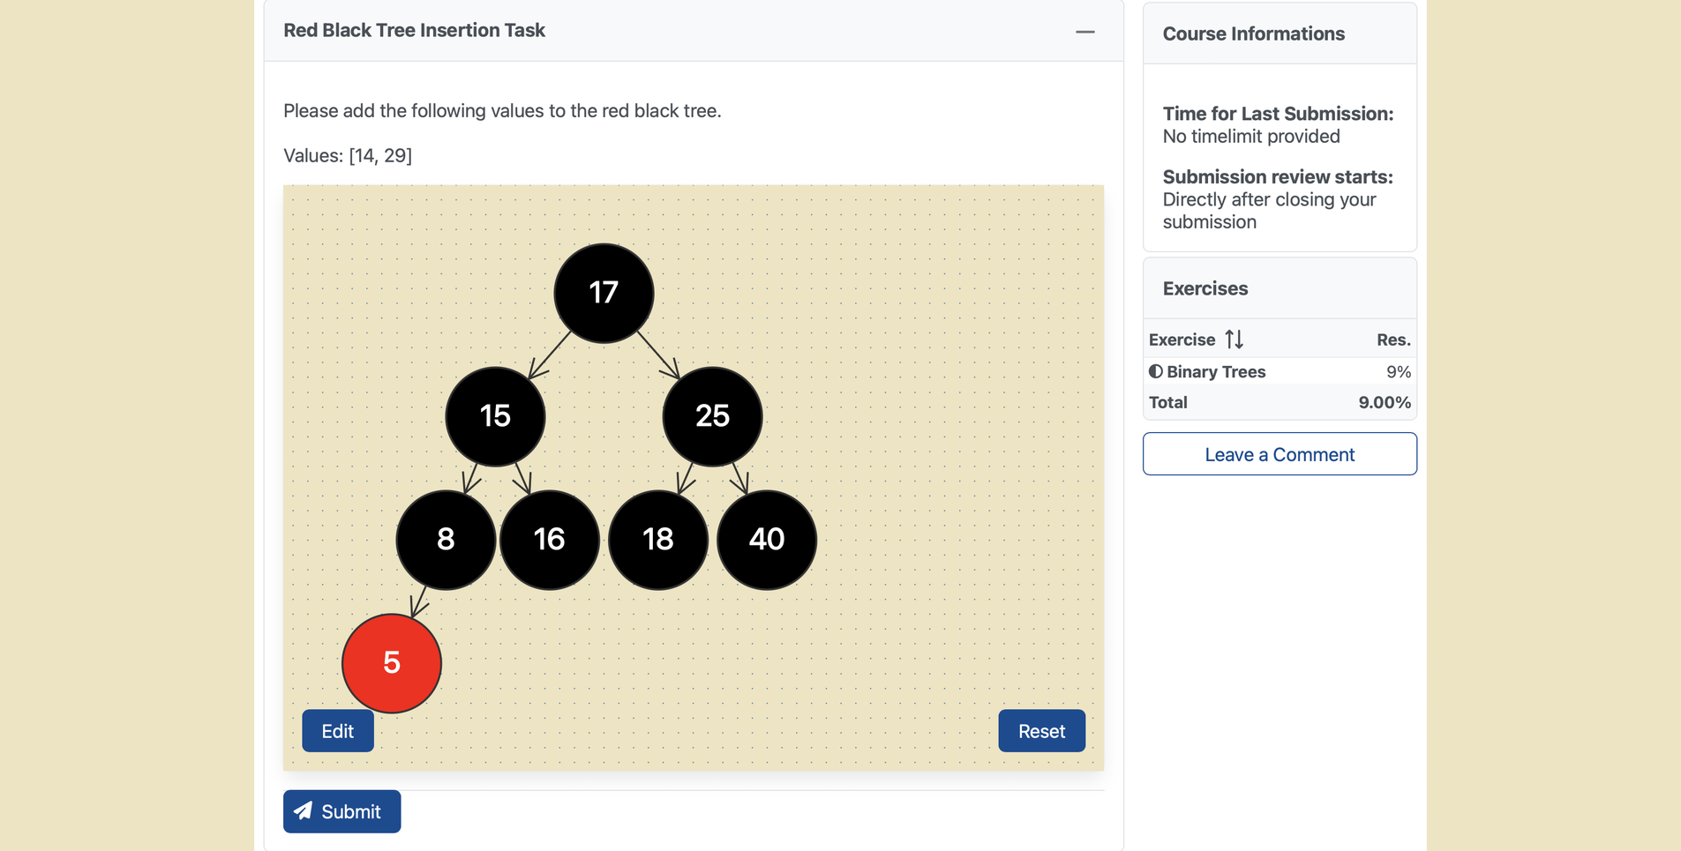1681x851 pixels.
Task: Click the half-circle icon beside Binary Trees
Action: [1155, 371]
